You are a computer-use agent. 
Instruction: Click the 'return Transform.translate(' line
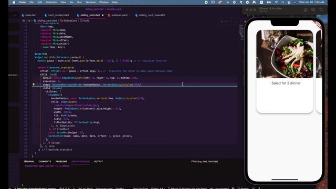[56, 68]
